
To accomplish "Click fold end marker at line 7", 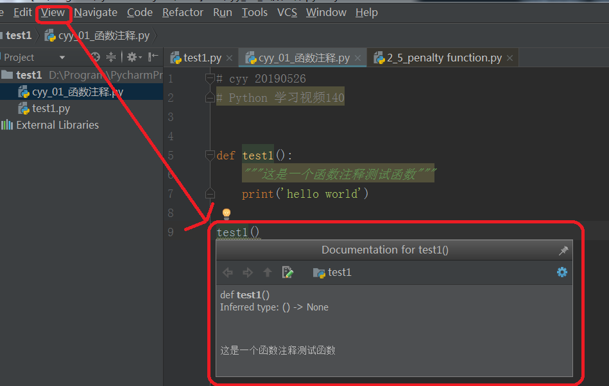I will coord(210,193).
